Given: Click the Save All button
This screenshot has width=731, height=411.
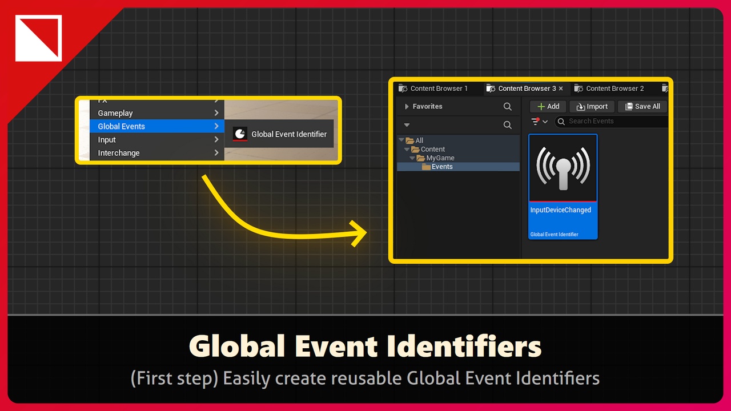Looking at the screenshot, I should click(x=642, y=106).
